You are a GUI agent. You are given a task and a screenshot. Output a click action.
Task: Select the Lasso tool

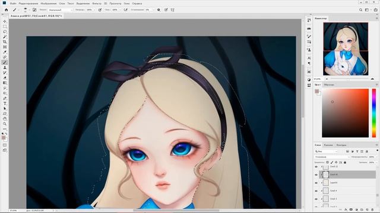pyautogui.click(x=5, y=31)
